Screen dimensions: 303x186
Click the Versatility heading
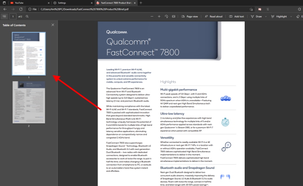pos(167,138)
